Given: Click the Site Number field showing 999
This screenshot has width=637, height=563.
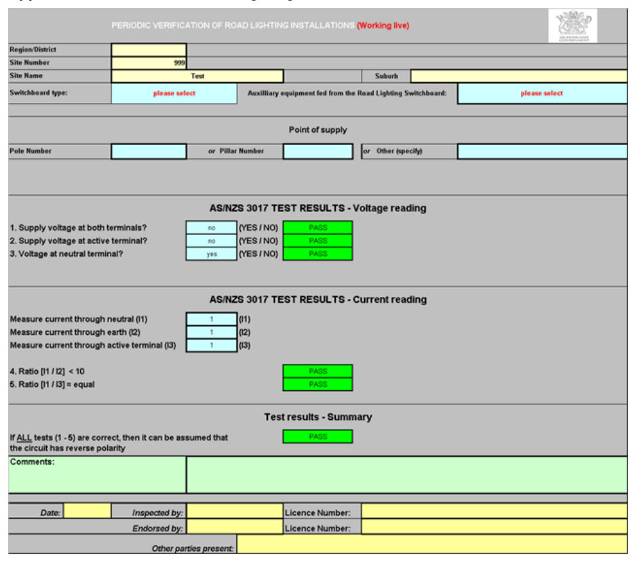Looking at the screenshot, I should click(149, 62).
